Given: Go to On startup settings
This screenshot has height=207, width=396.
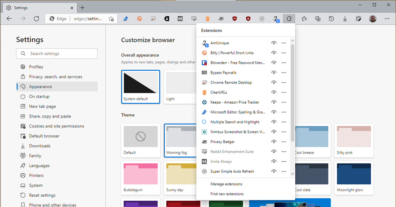Looking at the screenshot, I should coord(57,96).
